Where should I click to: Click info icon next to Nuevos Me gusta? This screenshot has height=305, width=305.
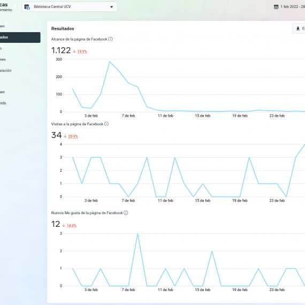click(126, 213)
